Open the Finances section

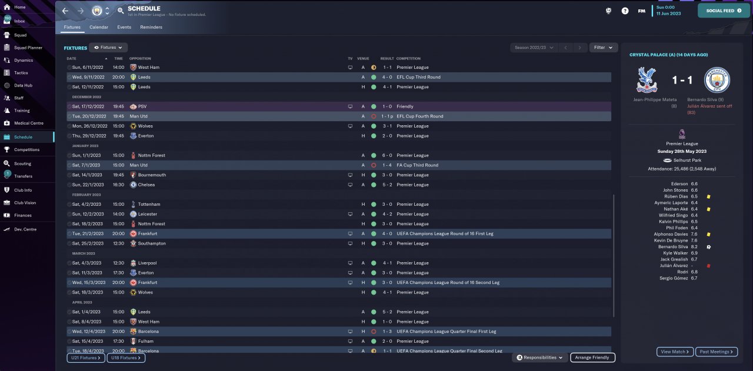tap(26, 215)
